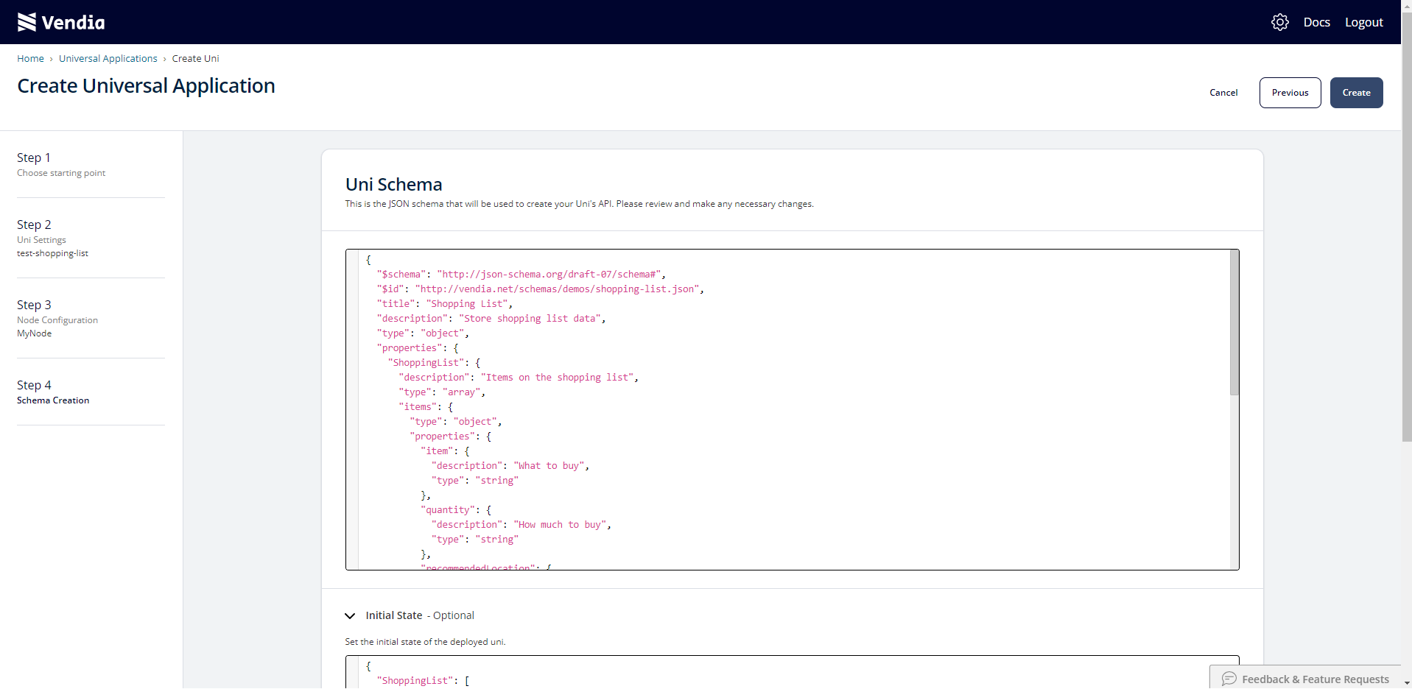
Task: Click the "ShoppingList": { line in schema
Action: point(435,362)
